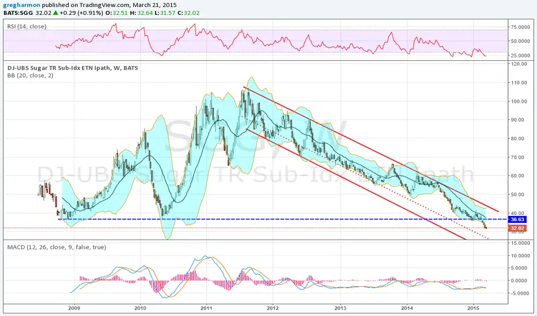Click the 40.00 price axis value
The height and width of the screenshot is (316, 537).
click(517, 213)
